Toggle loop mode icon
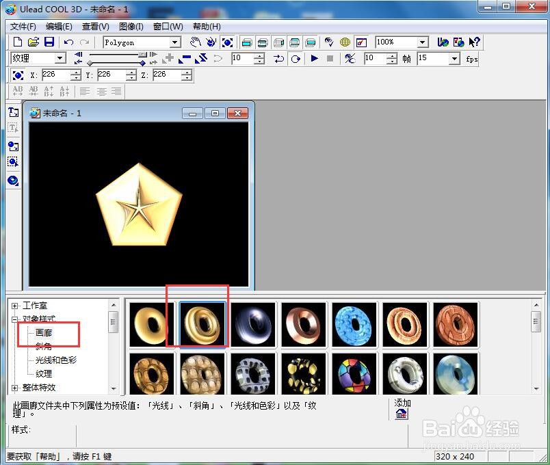Image resolution: width=550 pixels, height=465 pixels. pos(296,59)
